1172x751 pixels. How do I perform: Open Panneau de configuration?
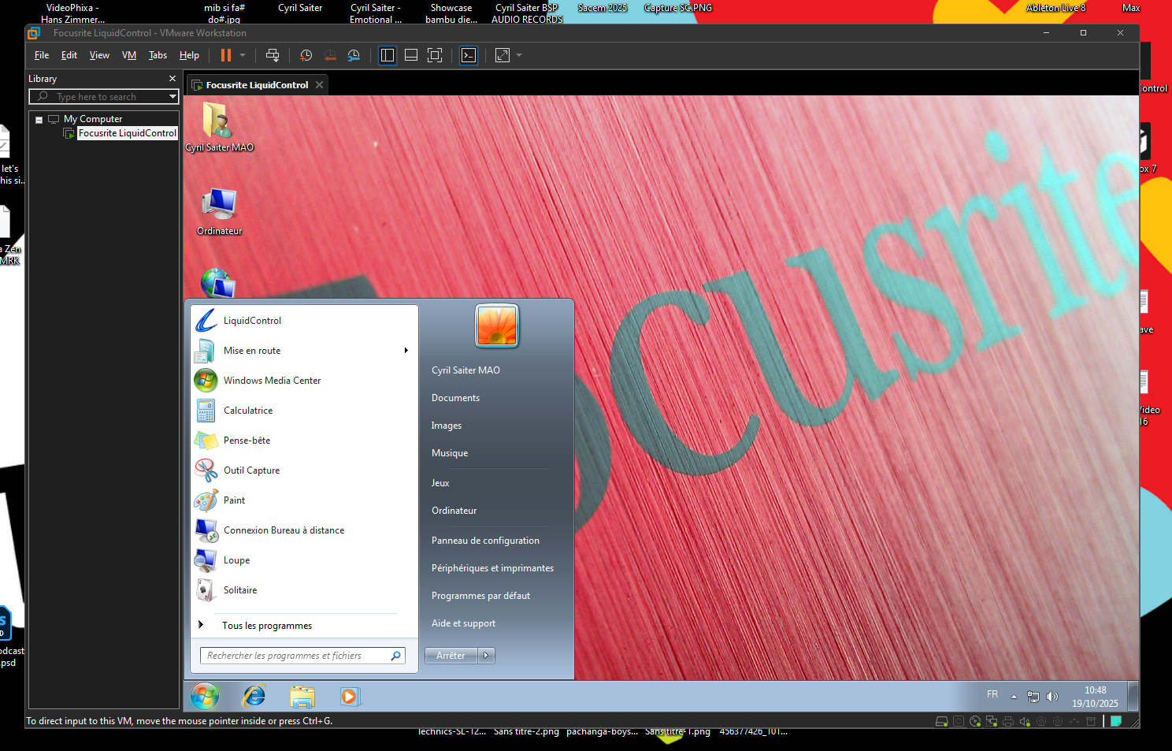[x=486, y=541]
